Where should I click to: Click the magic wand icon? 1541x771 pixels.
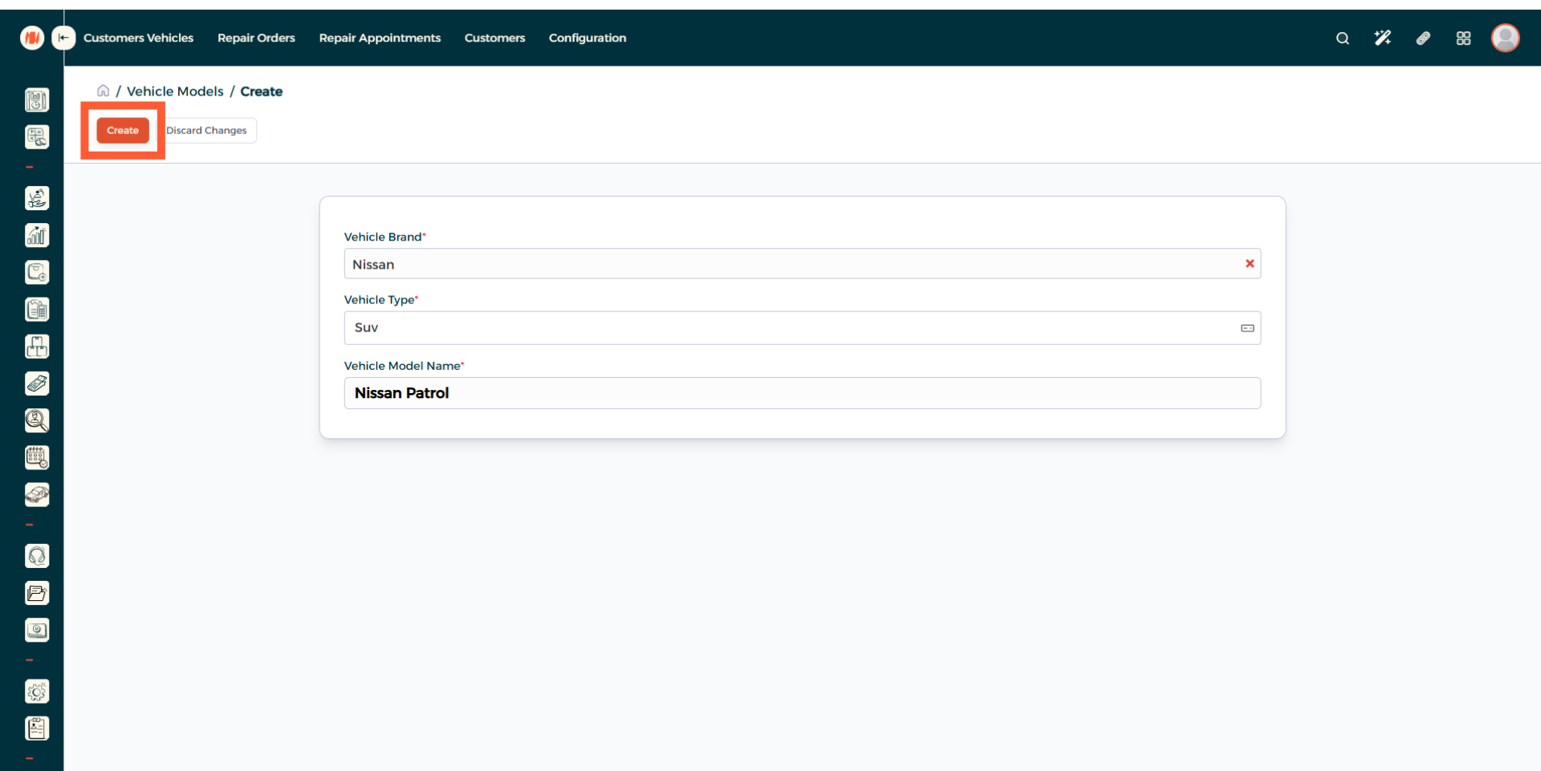tap(1382, 38)
